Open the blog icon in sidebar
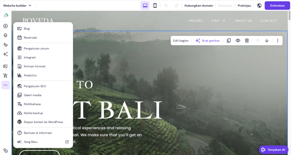 5,66
